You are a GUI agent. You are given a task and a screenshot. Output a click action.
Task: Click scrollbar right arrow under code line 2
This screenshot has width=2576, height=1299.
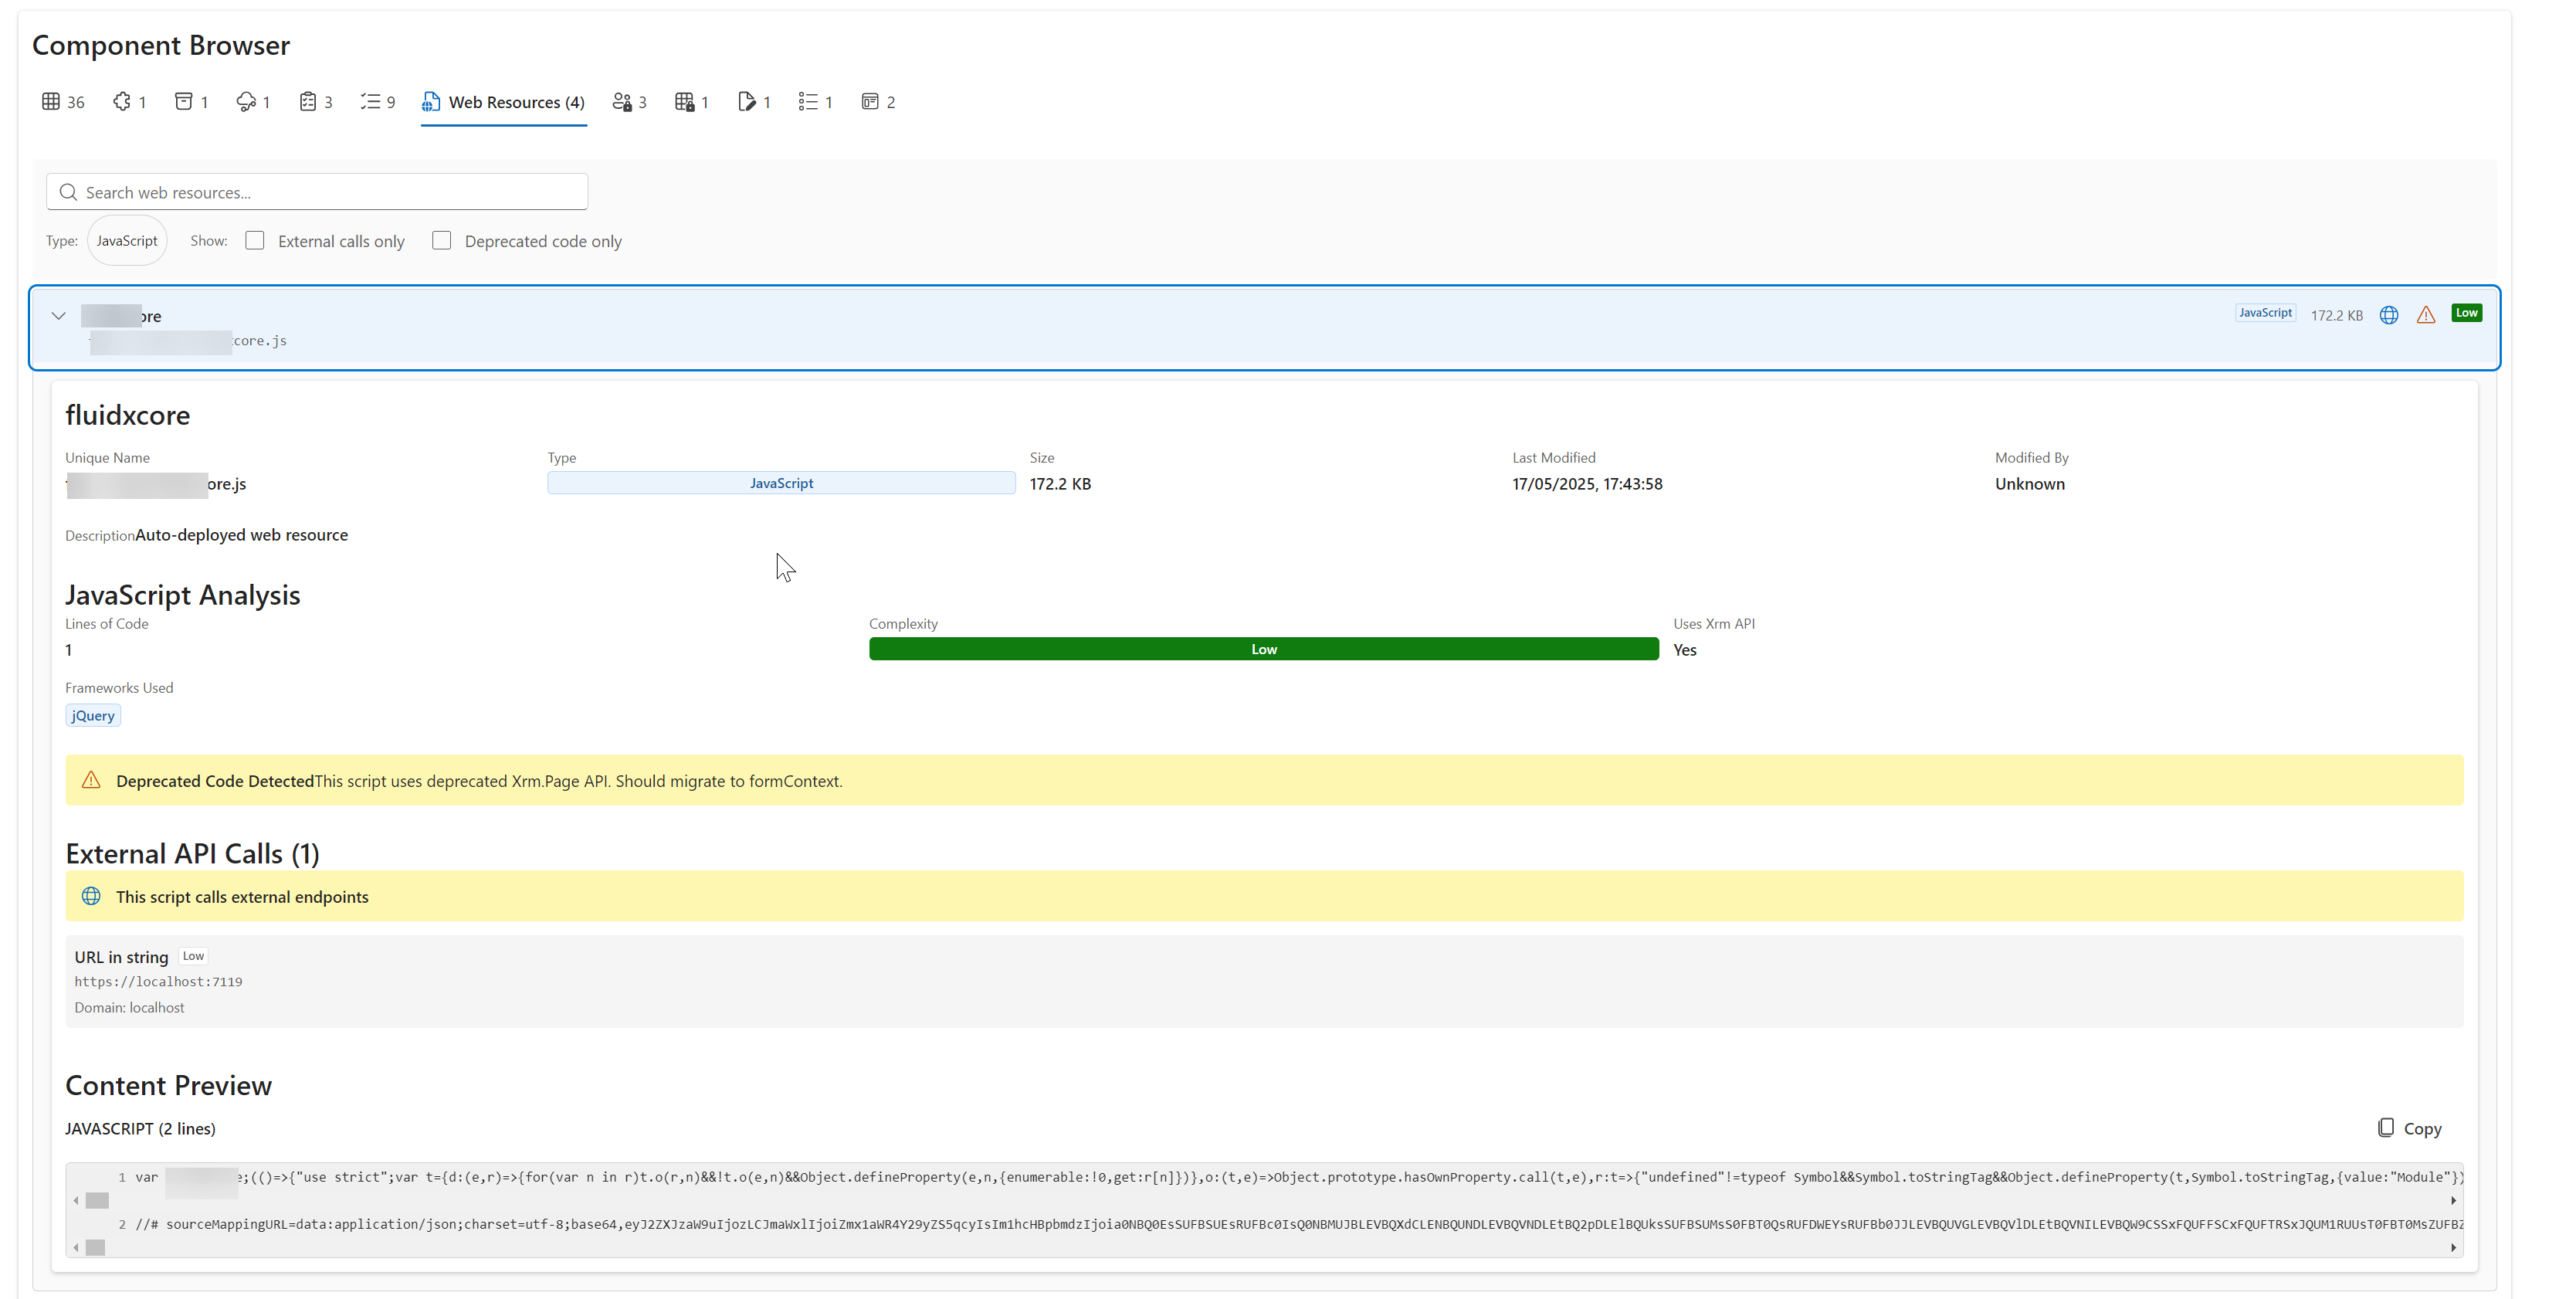(x=2453, y=1247)
